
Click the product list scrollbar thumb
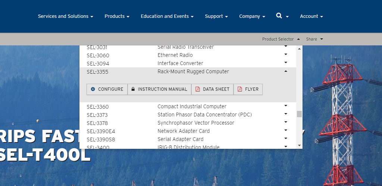point(300,114)
